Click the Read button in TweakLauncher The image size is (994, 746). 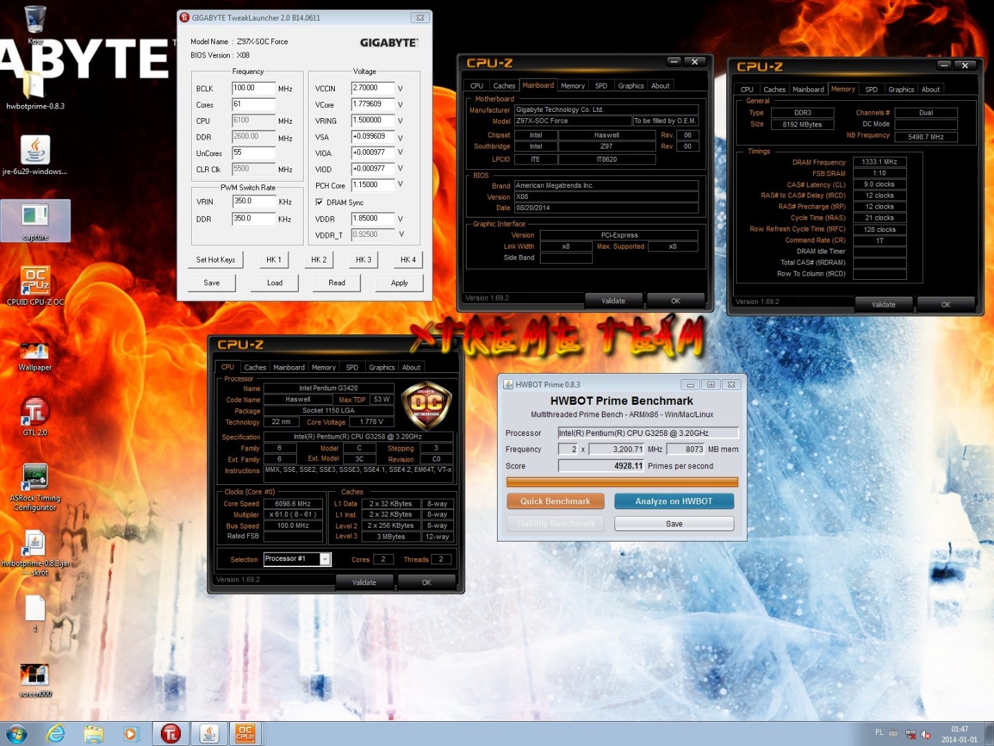point(337,283)
